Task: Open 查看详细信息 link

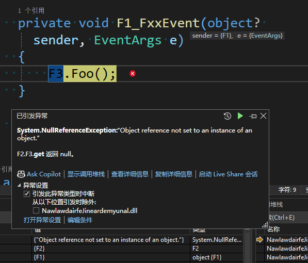Action: pyautogui.click(x=130, y=174)
